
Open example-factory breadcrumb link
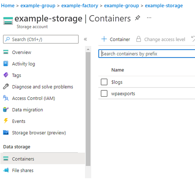(x=80, y=6)
